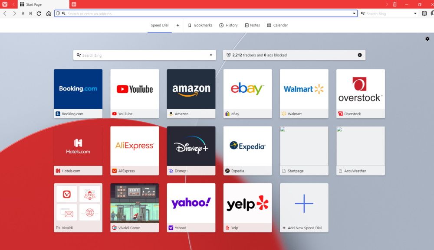434x250 pixels.
Task: Toggle the reader view panel icon
Action: click(424, 13)
